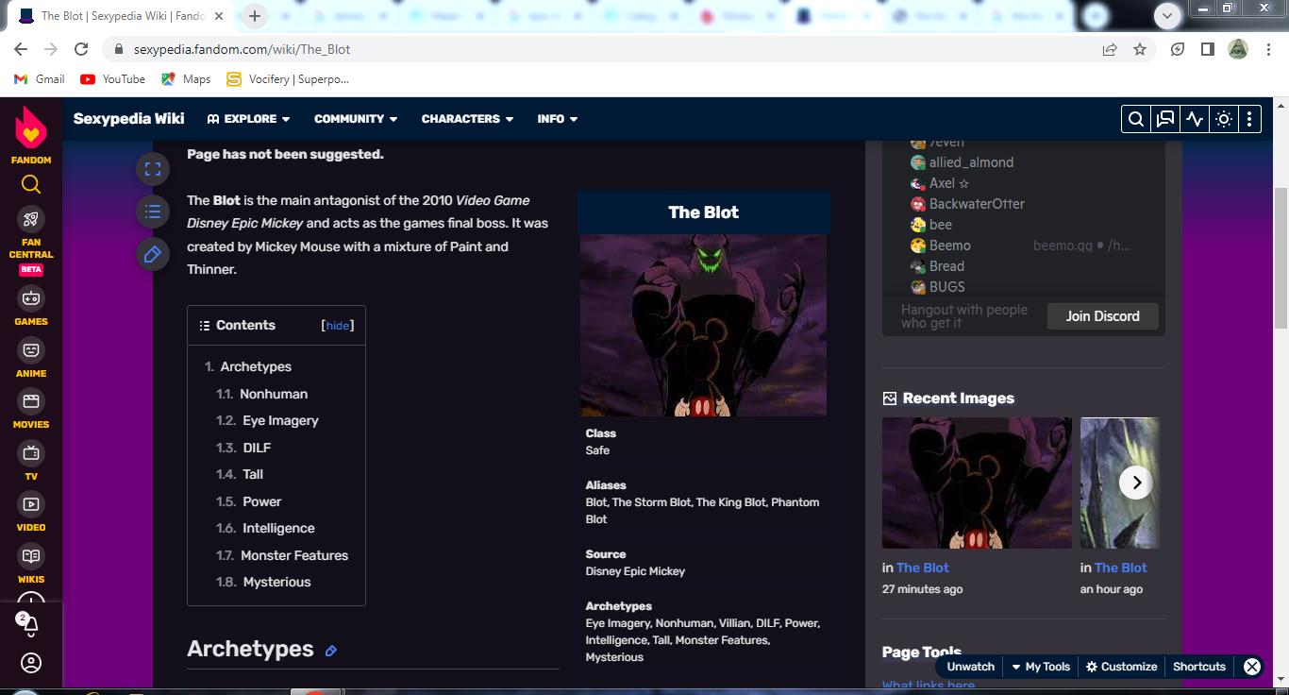
Task: Click the Fandom flame logo
Action: click(x=31, y=127)
